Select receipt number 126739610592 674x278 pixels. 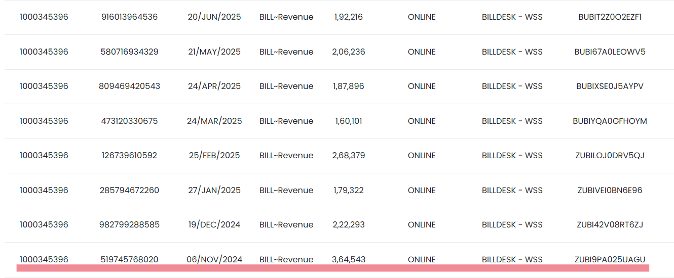tap(129, 155)
